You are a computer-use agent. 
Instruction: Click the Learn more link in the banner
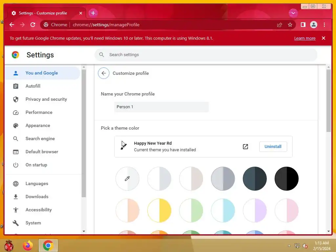click(305, 38)
